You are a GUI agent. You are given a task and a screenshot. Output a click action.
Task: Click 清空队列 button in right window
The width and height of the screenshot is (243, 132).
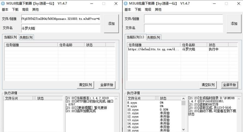(x=208, y=85)
